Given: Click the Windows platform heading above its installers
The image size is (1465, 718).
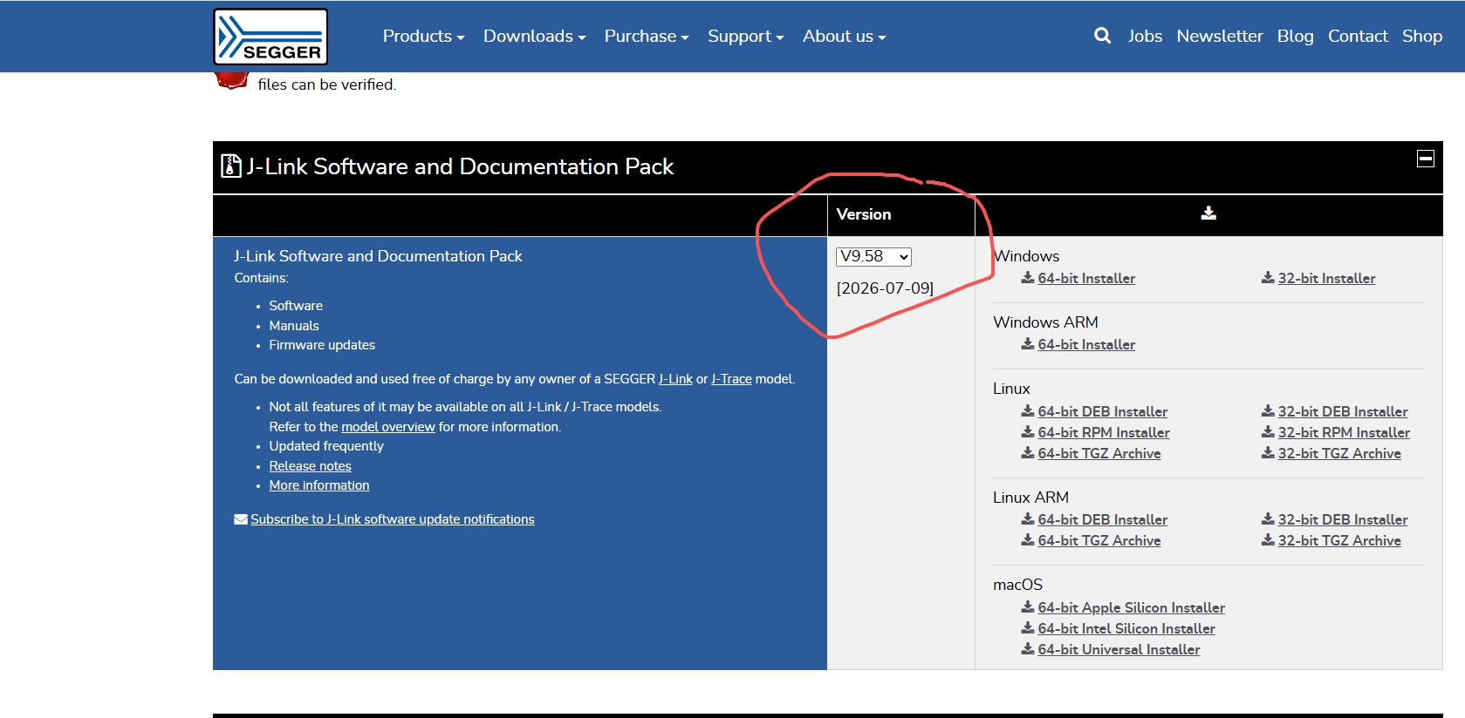Looking at the screenshot, I should 1026,256.
